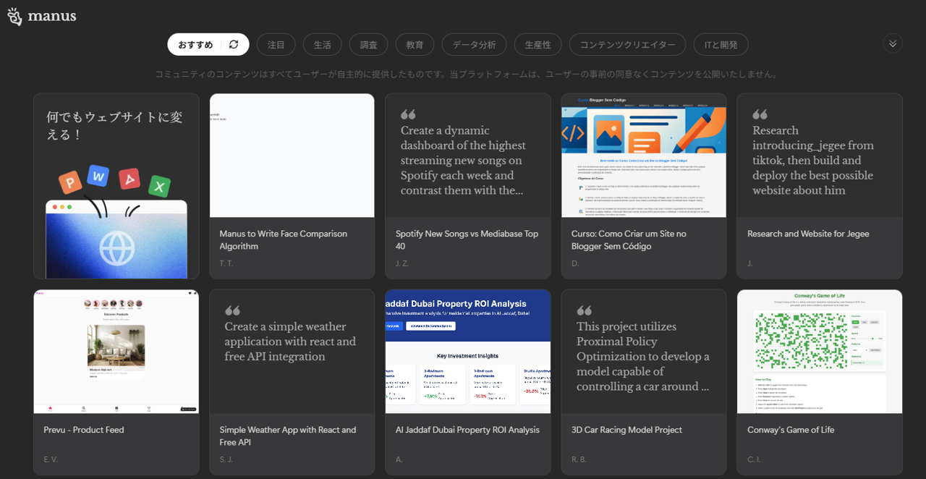Open the 何でもウェブサイトに変える promo card

coord(116,186)
